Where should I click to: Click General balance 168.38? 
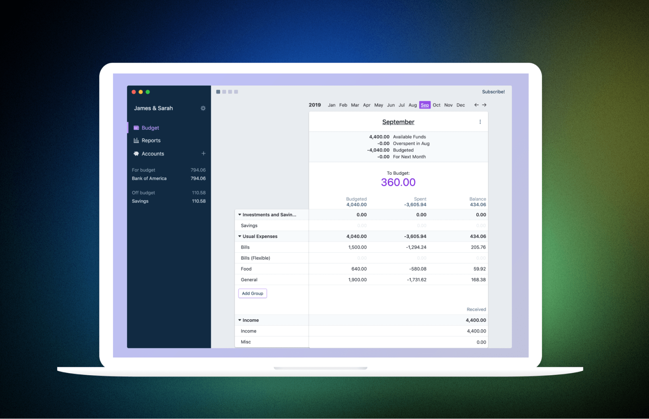(x=478, y=280)
